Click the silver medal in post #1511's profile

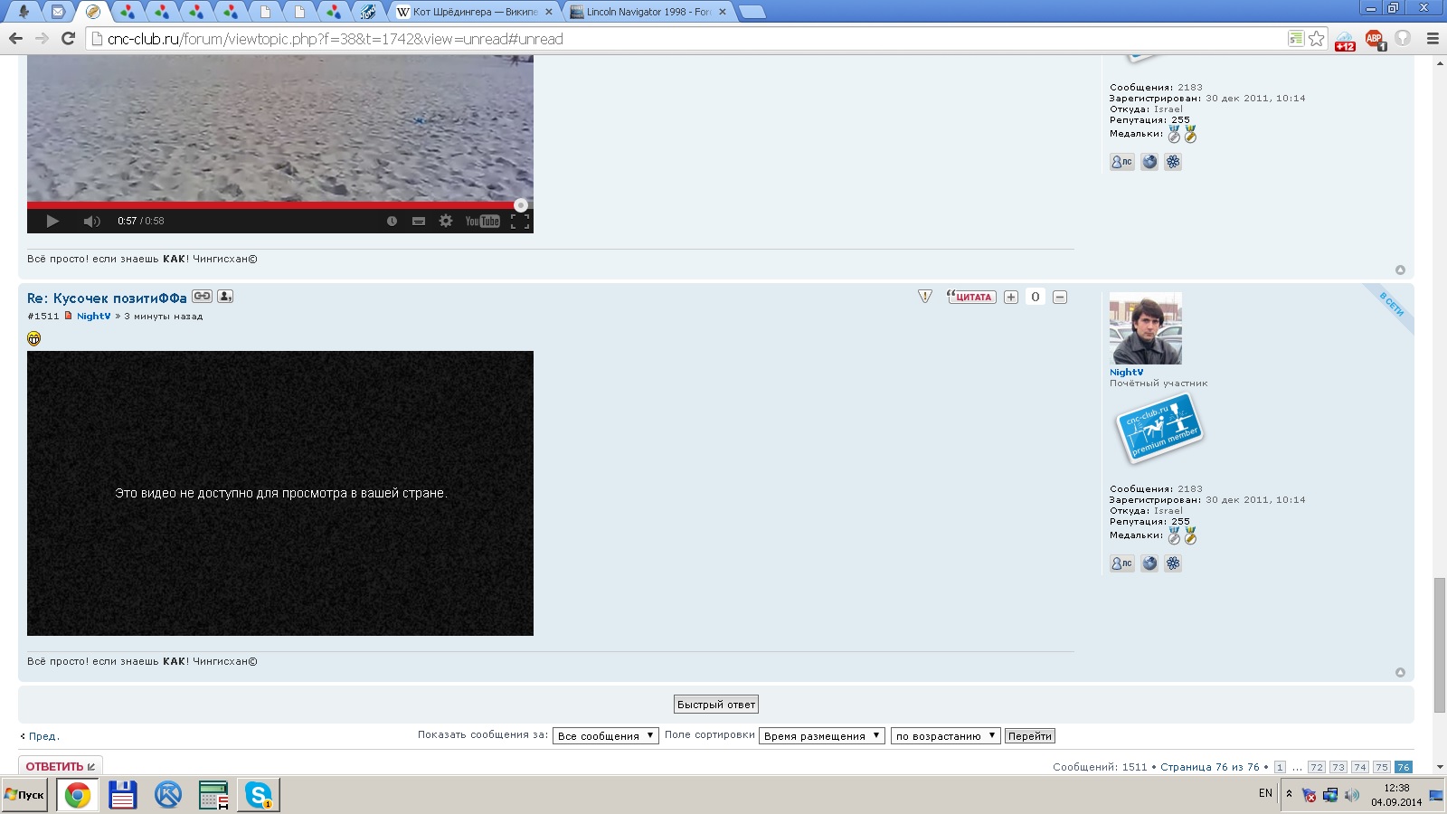(x=1174, y=535)
